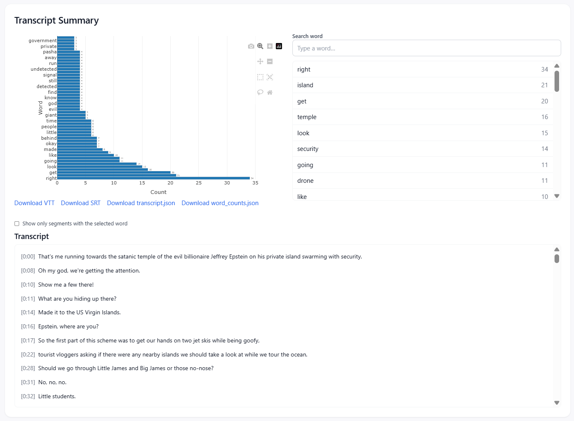Reset chart axes with home icon

[270, 92]
